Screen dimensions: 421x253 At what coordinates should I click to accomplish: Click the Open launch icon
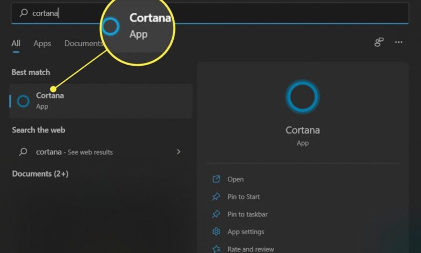coord(216,179)
